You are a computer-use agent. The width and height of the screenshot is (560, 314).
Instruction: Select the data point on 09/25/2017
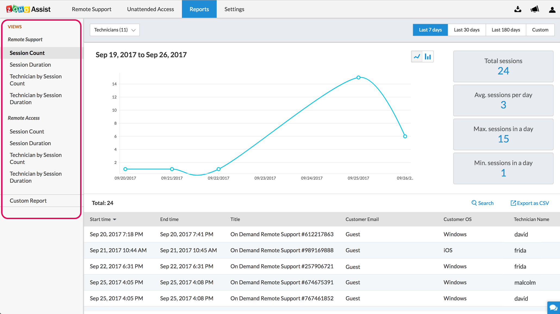358,77
